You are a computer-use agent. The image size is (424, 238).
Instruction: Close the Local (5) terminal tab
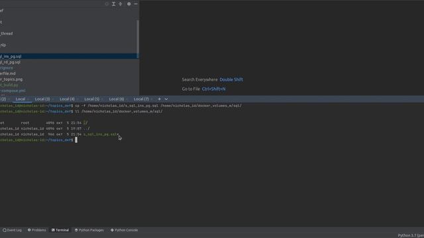click(102, 99)
